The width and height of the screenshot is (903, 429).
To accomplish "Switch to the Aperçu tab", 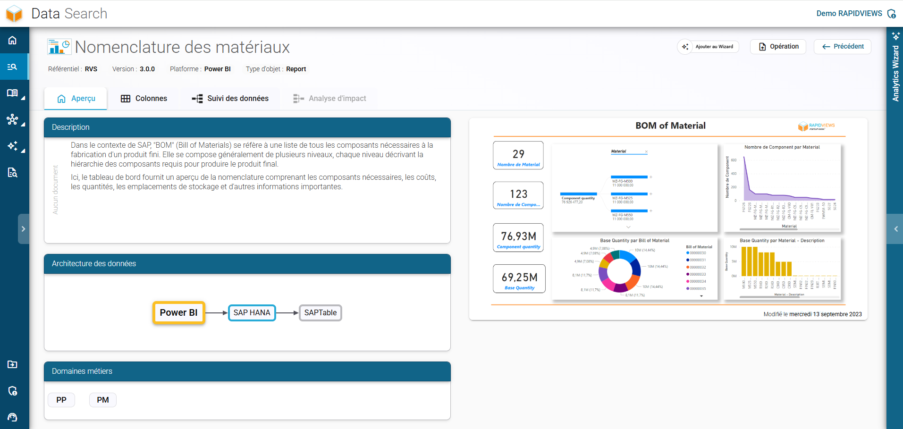I will 76,99.
